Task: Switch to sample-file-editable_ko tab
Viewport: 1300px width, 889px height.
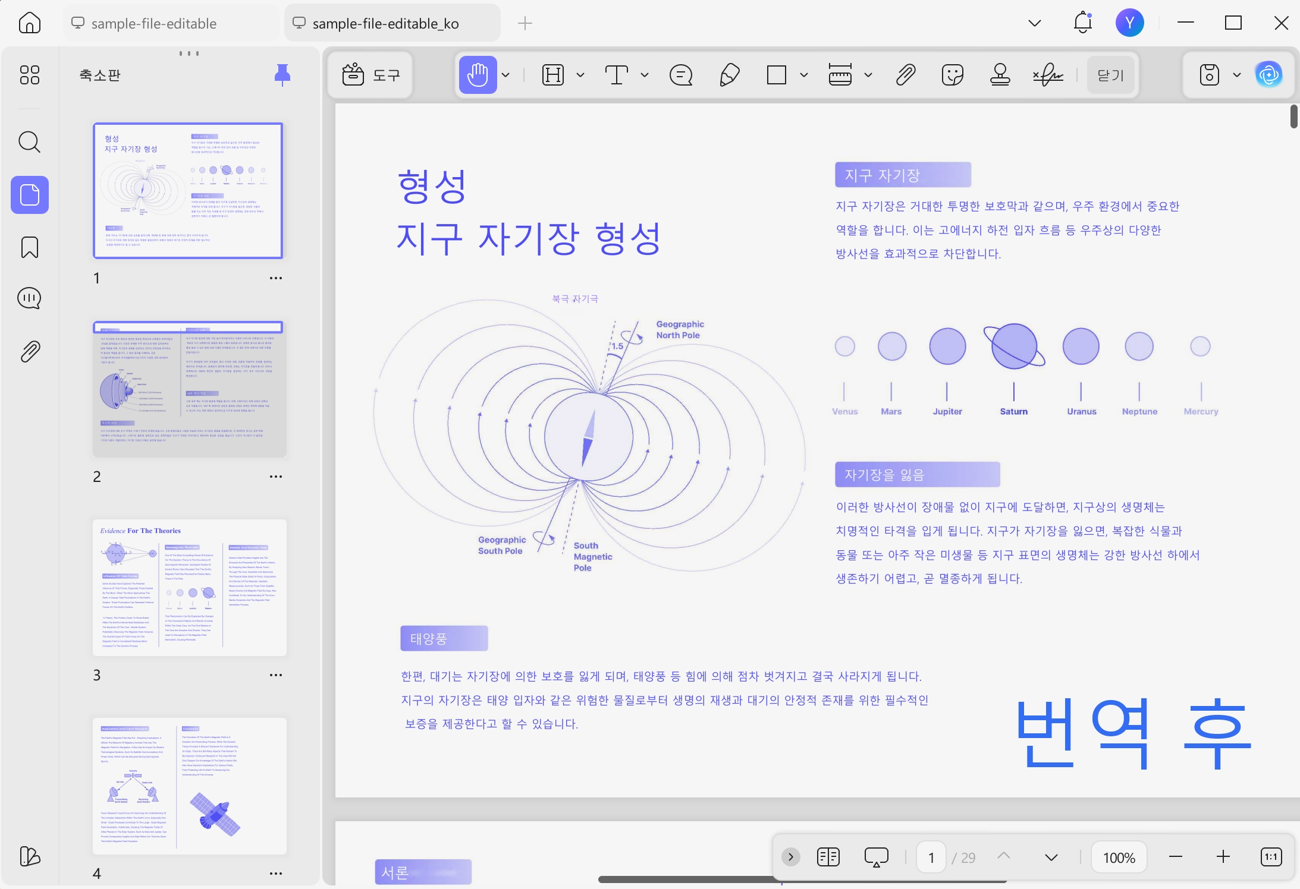Action: pyautogui.click(x=392, y=23)
